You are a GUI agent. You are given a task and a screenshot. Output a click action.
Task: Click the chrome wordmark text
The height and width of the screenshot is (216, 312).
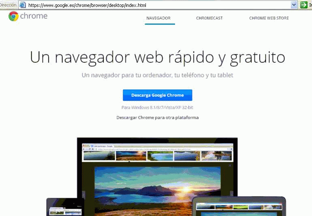[34, 16]
